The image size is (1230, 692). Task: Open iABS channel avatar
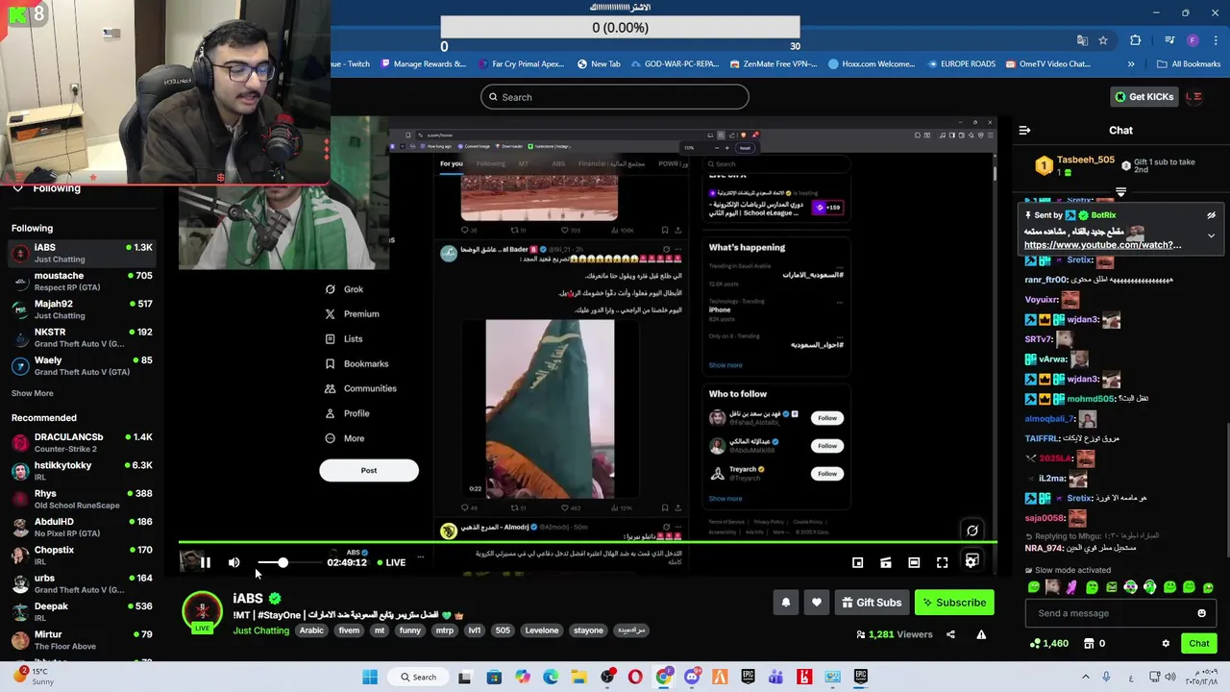[x=202, y=612]
